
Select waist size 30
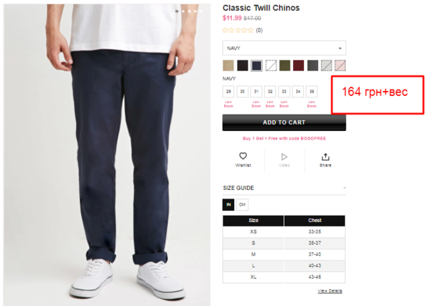point(243,92)
